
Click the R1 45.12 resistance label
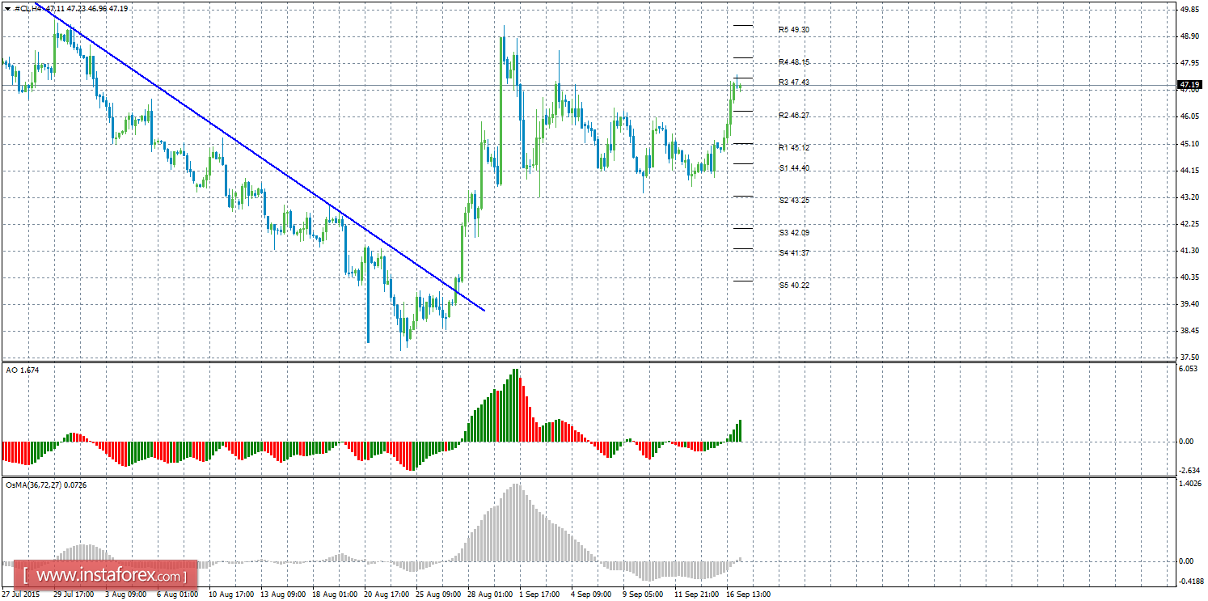(x=793, y=148)
